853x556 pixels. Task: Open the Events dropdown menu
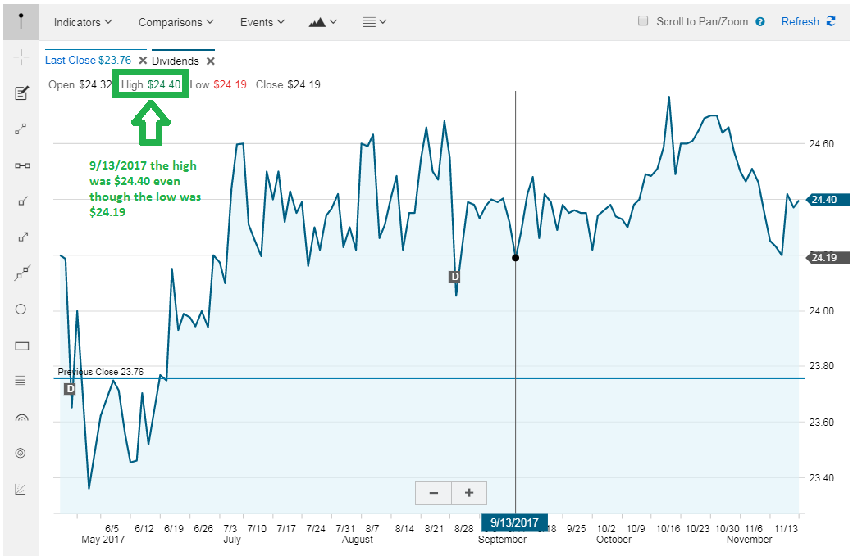[262, 22]
